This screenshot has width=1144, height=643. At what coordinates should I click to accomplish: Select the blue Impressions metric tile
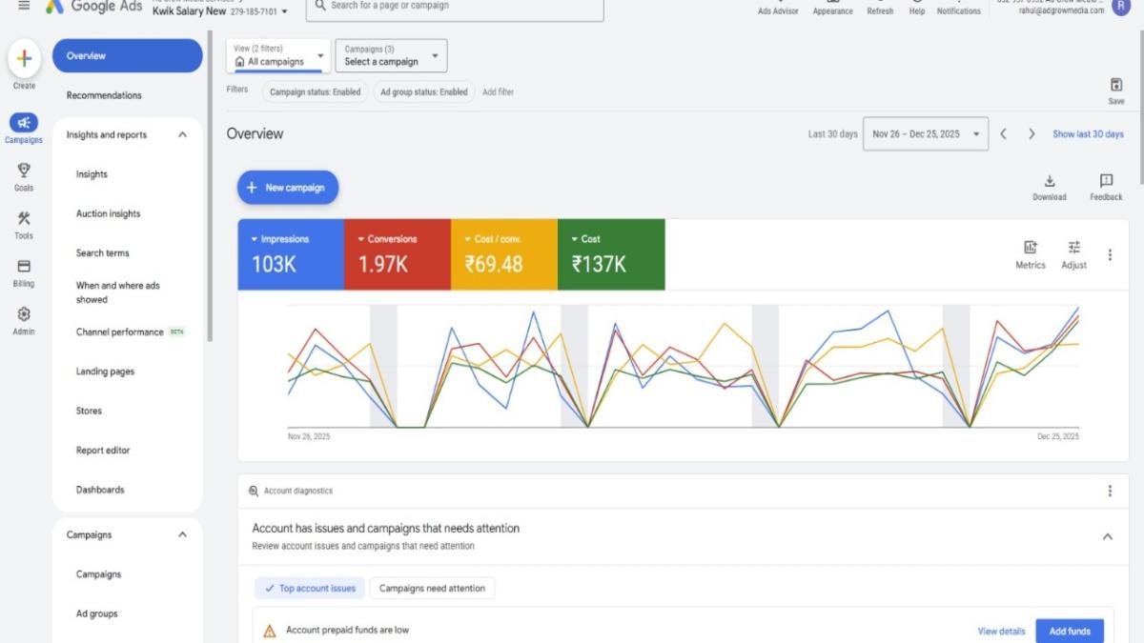coord(291,254)
